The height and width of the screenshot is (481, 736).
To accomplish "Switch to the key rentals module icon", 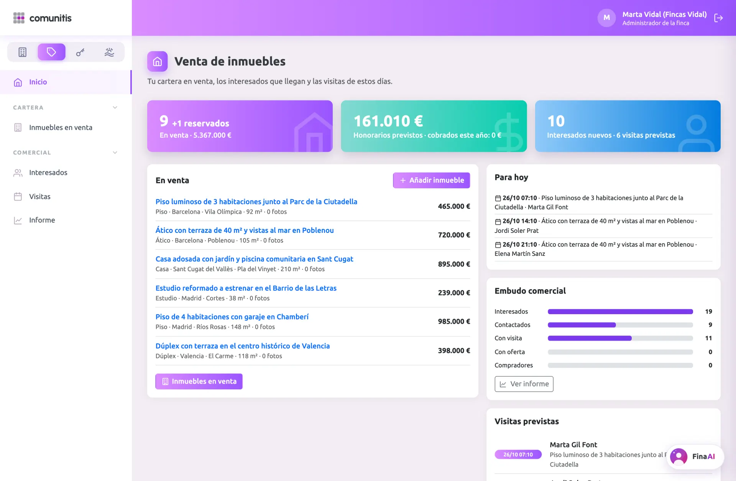I will 80,52.
